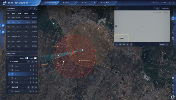The height and width of the screenshot is (100, 176).
Task: Click the person icon in right sidebar
Action: pos(173,91)
